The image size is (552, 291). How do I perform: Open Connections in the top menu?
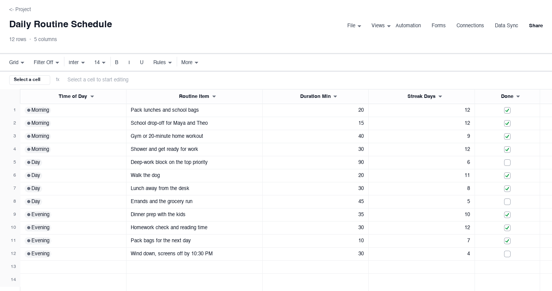470,26
